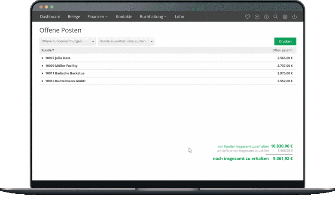This screenshot has width=335, height=205.
Task: Click the heart favorites icon
Action: [x=247, y=17]
